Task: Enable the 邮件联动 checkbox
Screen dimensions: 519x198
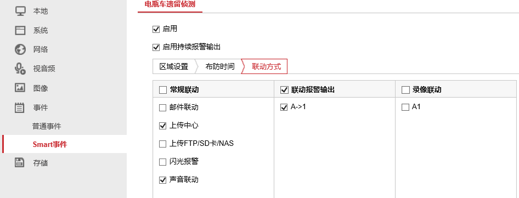Action: 162,108
